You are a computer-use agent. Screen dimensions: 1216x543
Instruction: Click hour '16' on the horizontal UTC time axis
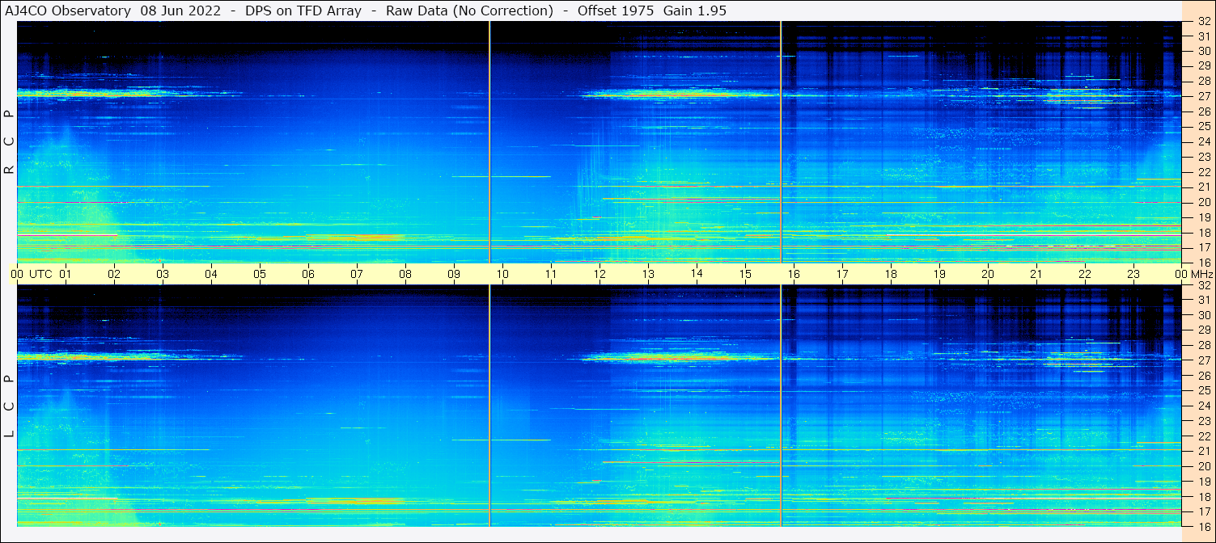794,274
